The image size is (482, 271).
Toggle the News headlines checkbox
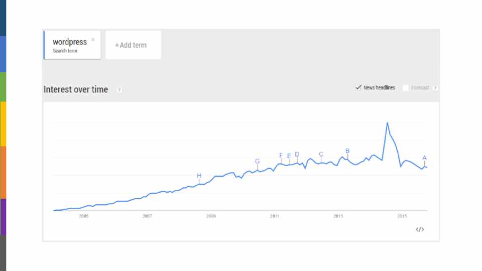(x=358, y=87)
